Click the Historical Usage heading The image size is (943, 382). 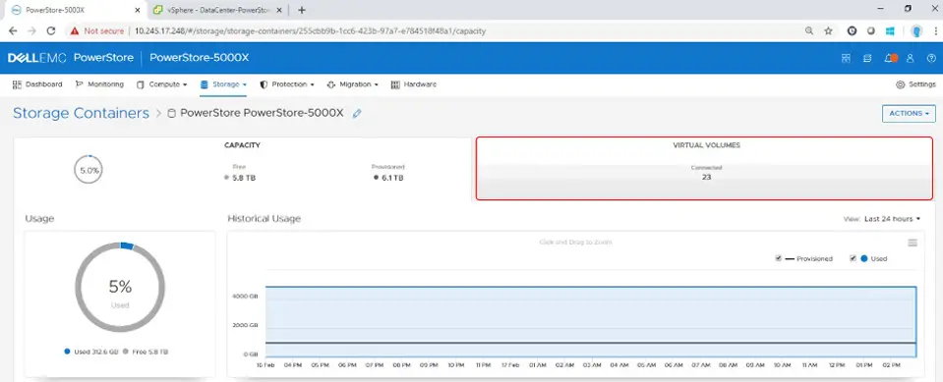point(264,219)
